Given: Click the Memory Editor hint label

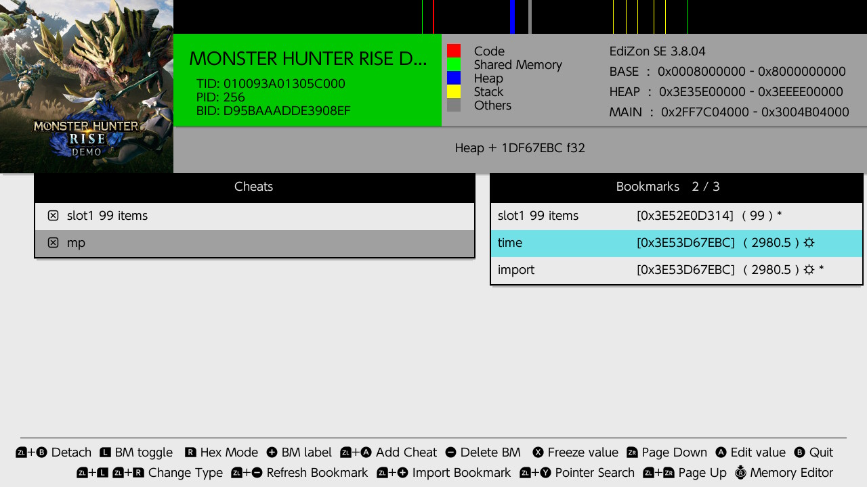Looking at the screenshot, I should [x=792, y=473].
